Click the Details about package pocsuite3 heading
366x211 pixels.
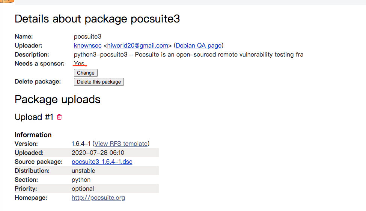97,19
